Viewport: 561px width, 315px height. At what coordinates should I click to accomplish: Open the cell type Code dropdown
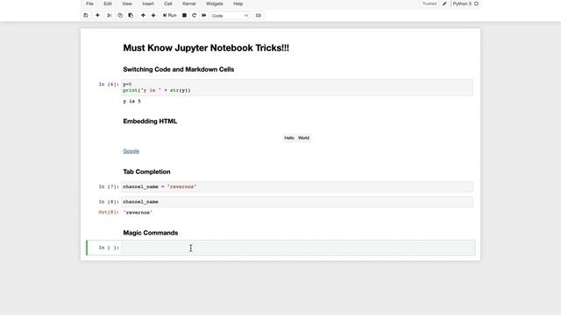[x=230, y=16]
